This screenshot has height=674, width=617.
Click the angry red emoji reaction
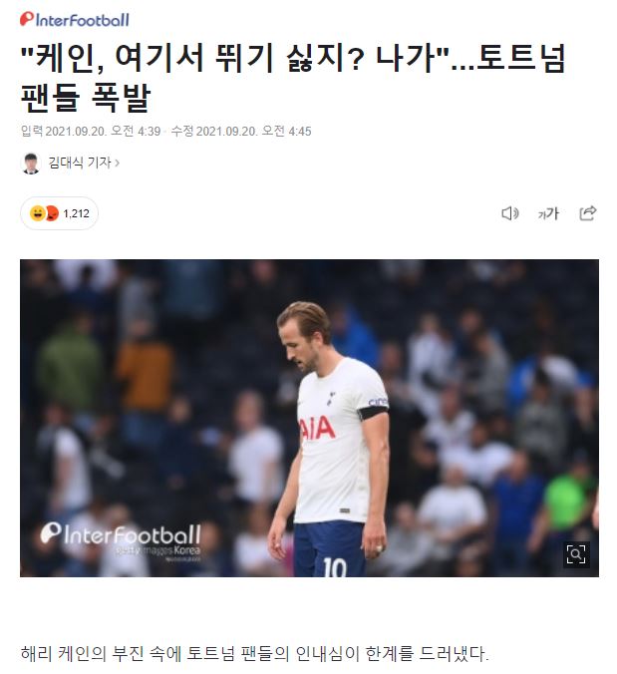(x=52, y=213)
